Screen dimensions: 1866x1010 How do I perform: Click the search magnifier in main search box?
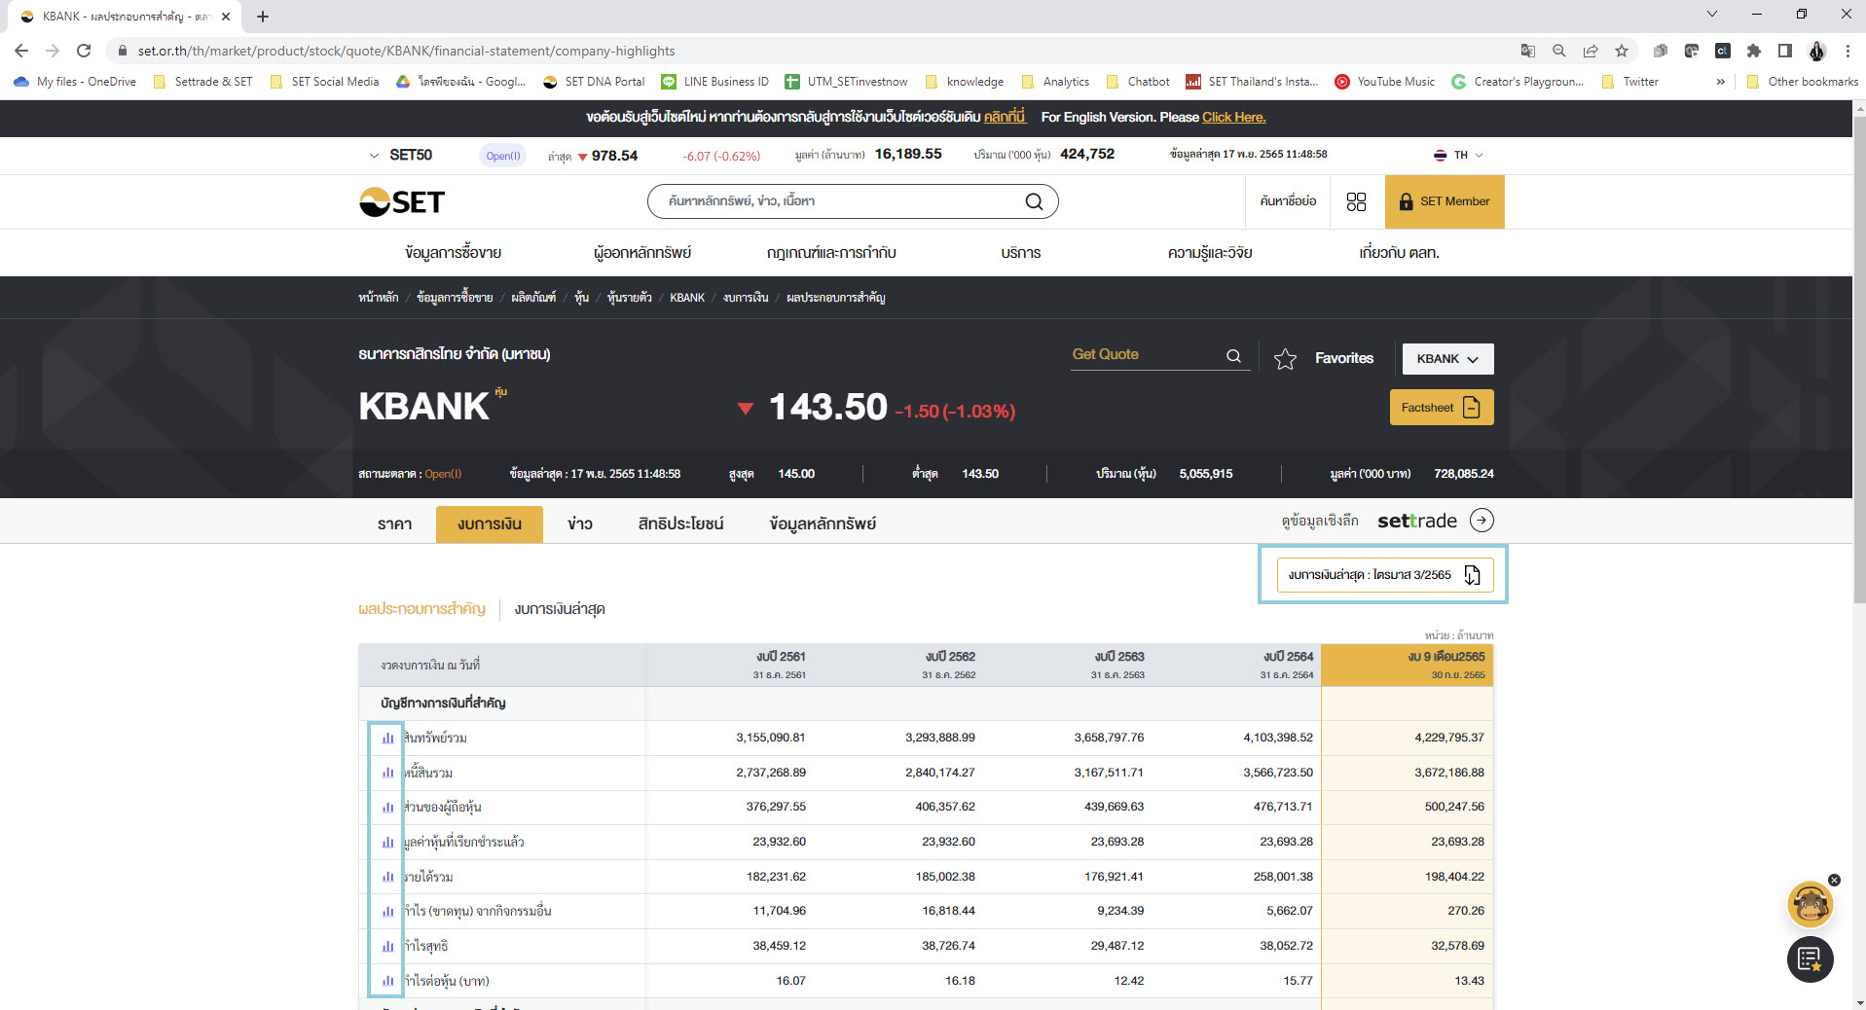pos(1034,201)
